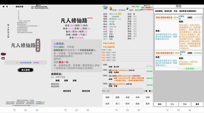Open the 角色 character menu
Image resolution: width=204 pixels, height=113 pixels.
(127, 97)
